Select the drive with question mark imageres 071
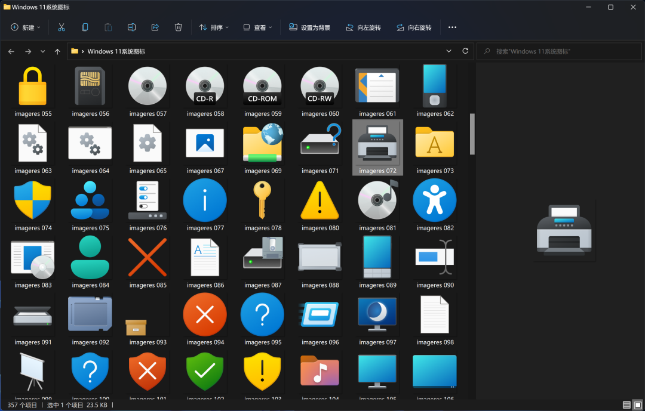 click(x=320, y=140)
